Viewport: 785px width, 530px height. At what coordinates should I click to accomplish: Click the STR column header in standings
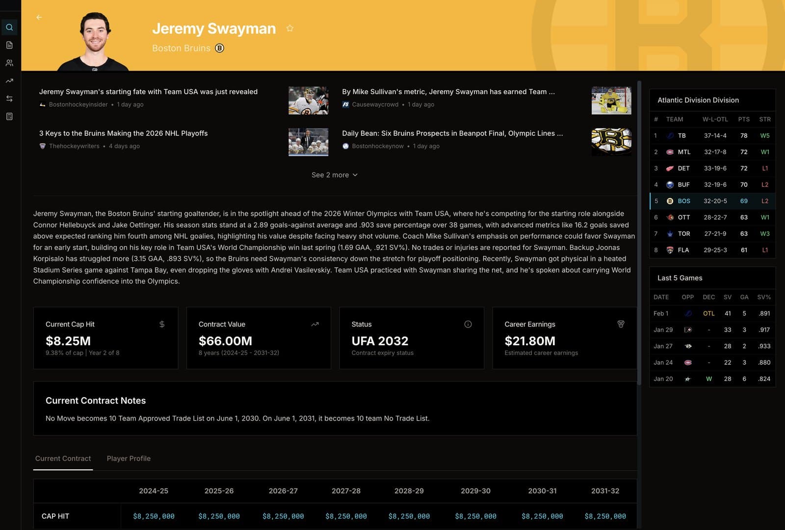765,119
